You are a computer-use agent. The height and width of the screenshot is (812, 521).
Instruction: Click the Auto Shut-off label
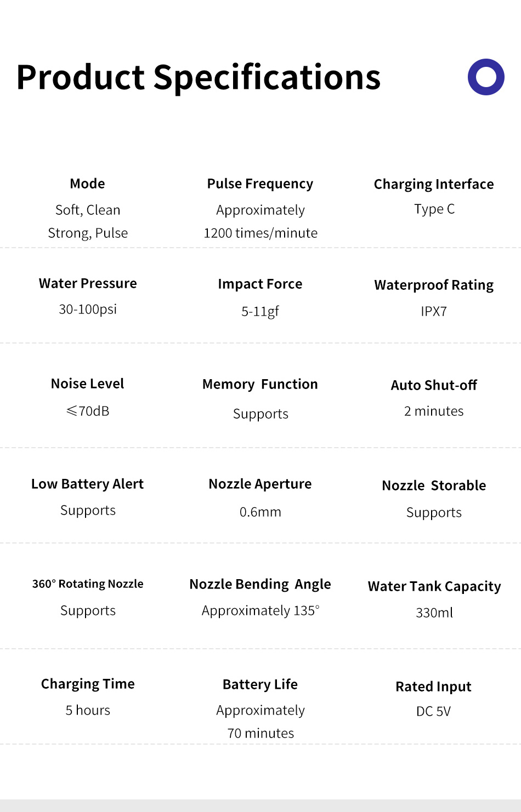point(434,385)
